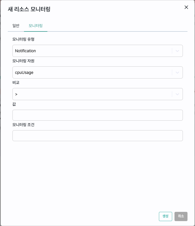The width and height of the screenshot is (195, 226).
Task: Open the 비교 operator combo box
Action: [98, 94]
